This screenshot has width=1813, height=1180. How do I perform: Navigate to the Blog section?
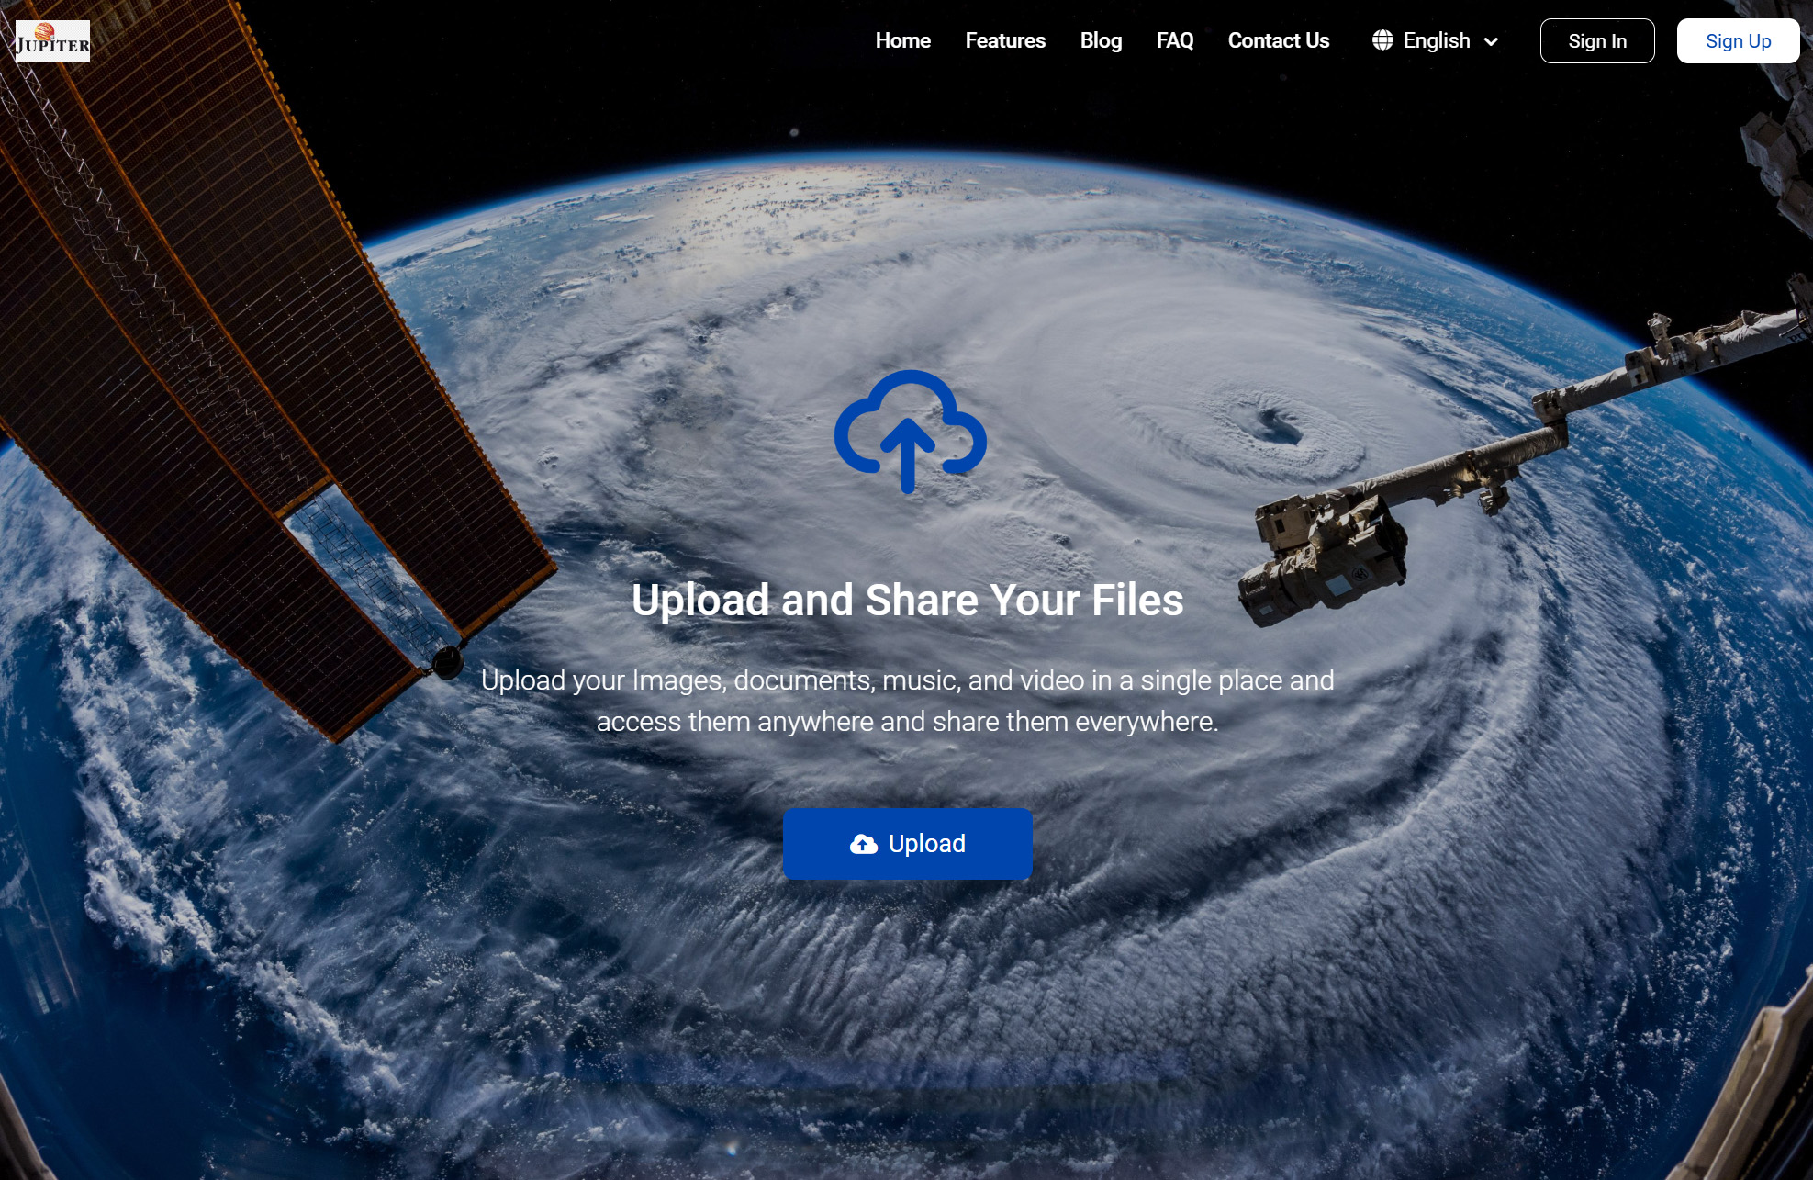click(x=1101, y=40)
